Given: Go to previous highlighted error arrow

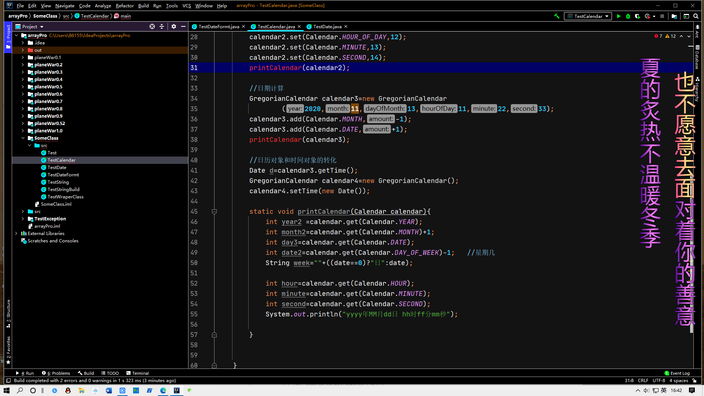Looking at the screenshot, I should click(681, 36).
